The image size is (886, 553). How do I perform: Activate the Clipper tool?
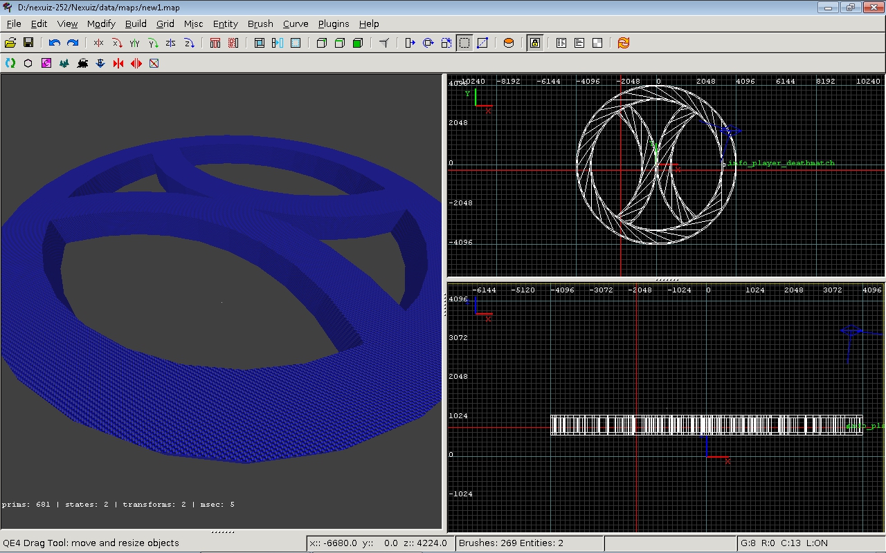(x=482, y=43)
